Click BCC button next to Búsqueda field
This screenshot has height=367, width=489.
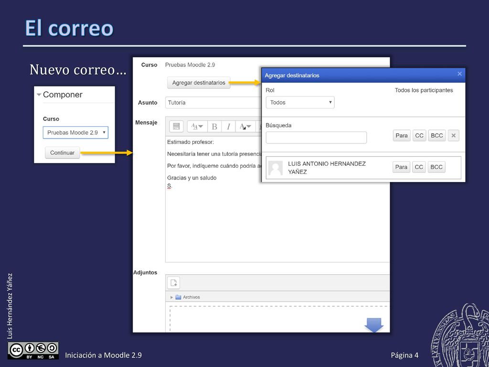[437, 135]
